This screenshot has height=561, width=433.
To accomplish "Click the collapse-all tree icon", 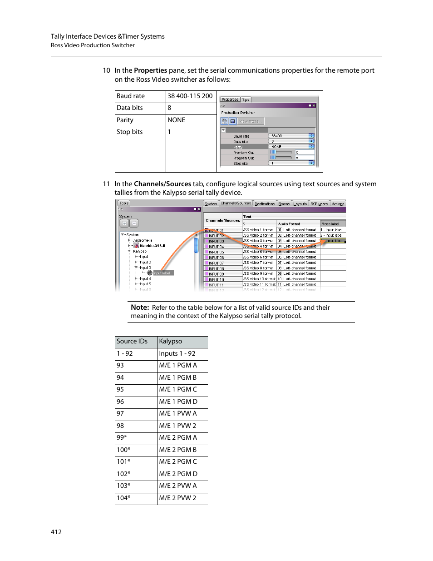I will click(x=134, y=223).
